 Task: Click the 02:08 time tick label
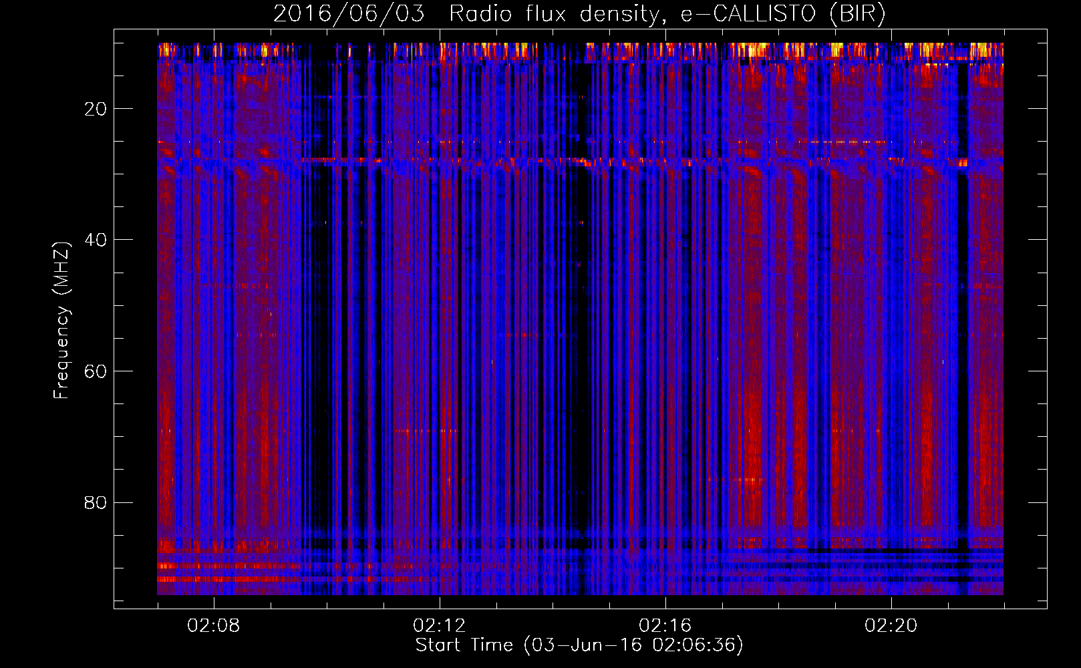[x=214, y=626]
